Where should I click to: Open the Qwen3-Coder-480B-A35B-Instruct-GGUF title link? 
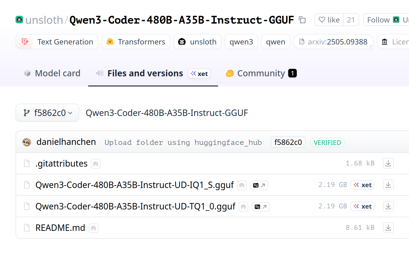point(182,20)
